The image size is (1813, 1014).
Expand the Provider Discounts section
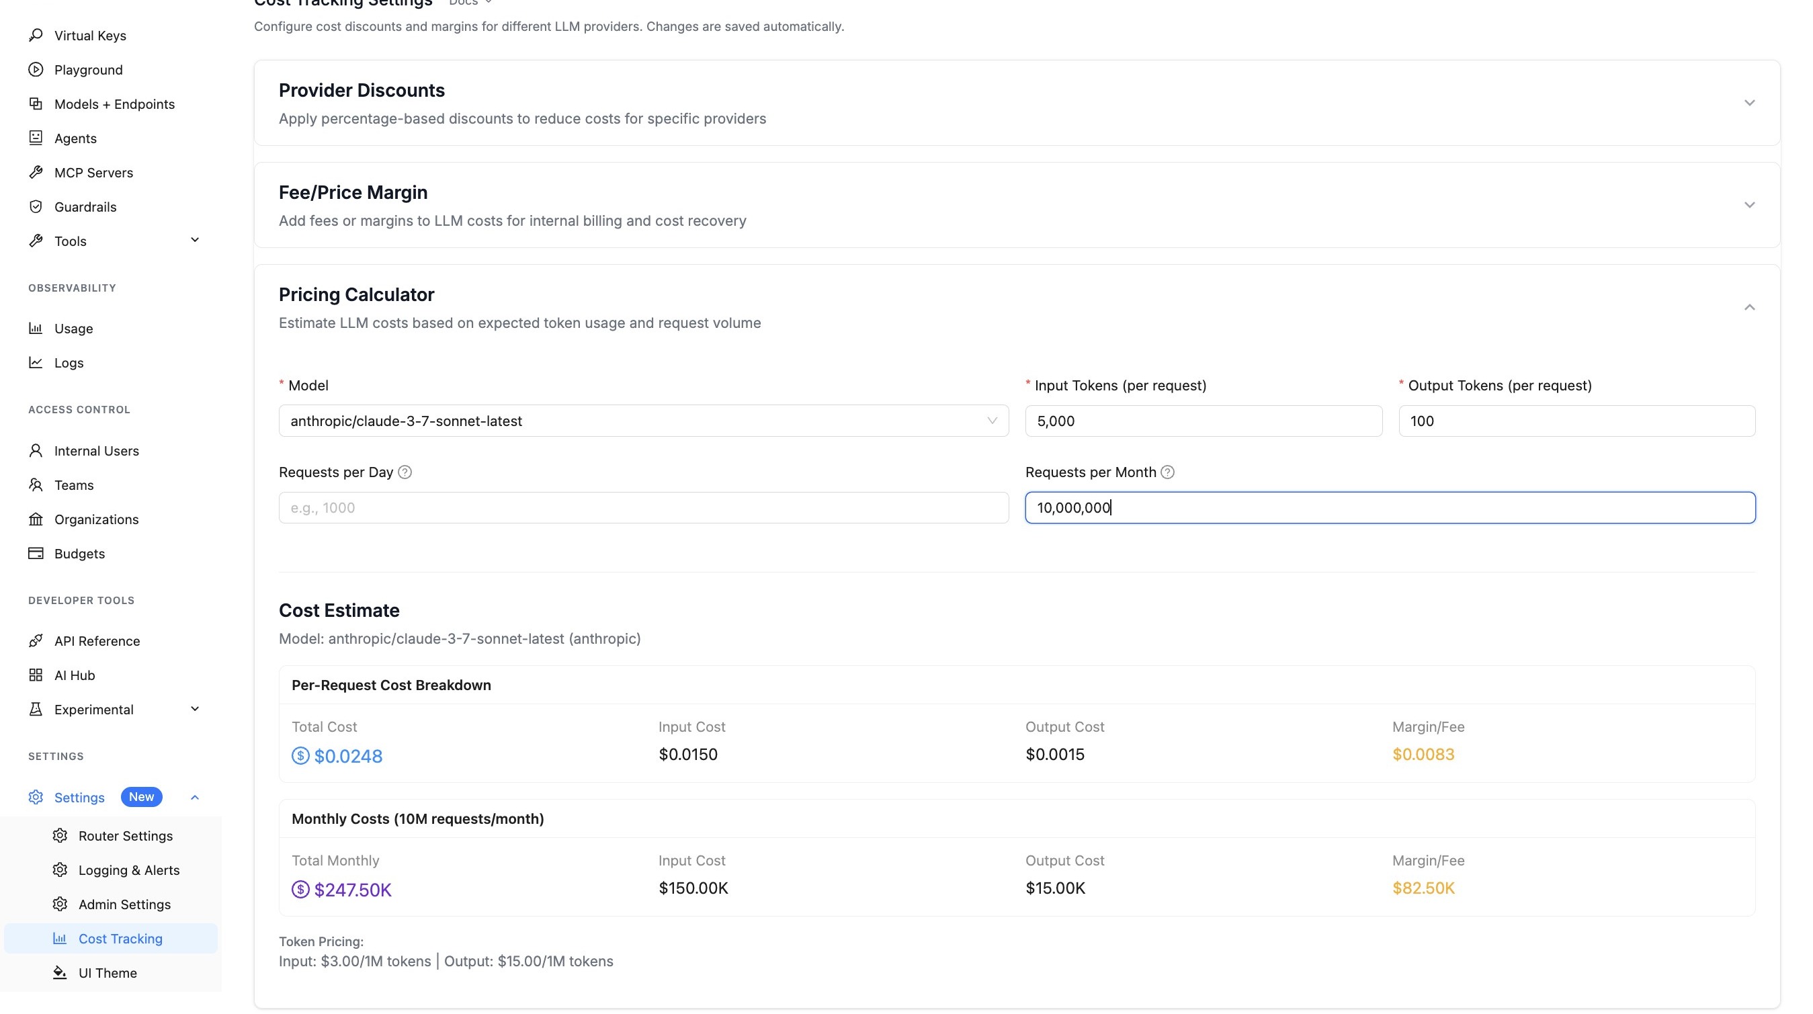[x=1749, y=103]
